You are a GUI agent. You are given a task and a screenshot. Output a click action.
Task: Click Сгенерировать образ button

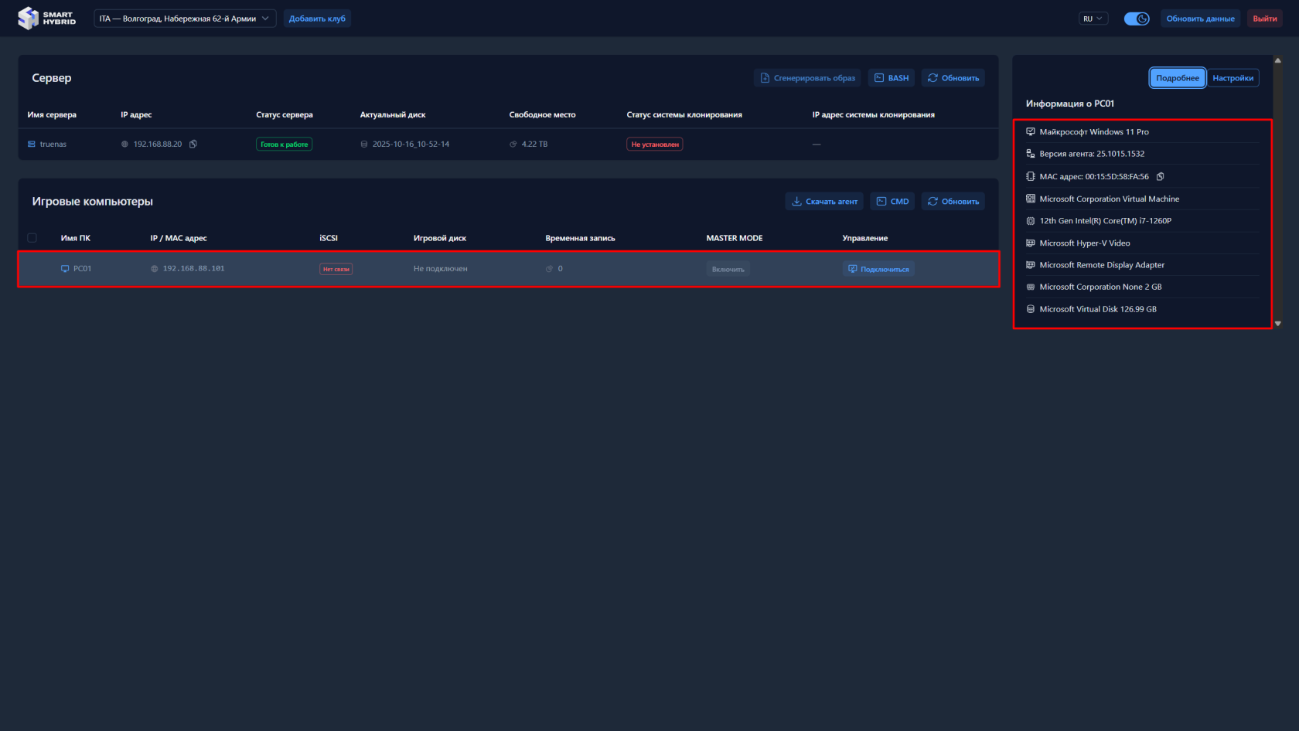click(x=807, y=78)
